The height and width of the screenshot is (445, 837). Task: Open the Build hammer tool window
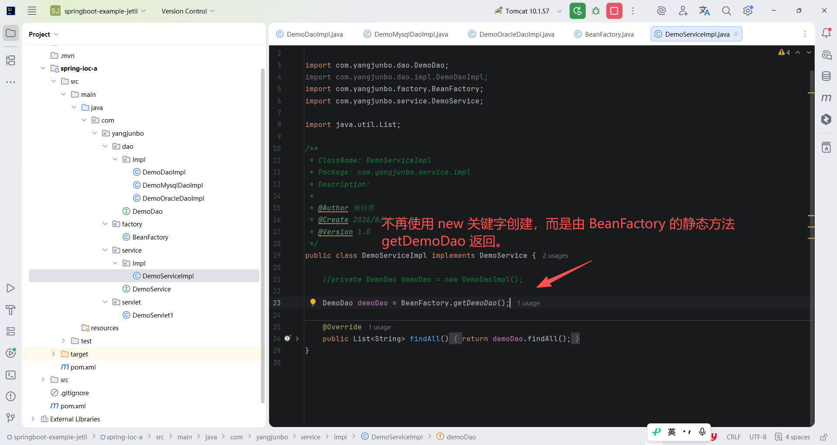click(x=11, y=310)
